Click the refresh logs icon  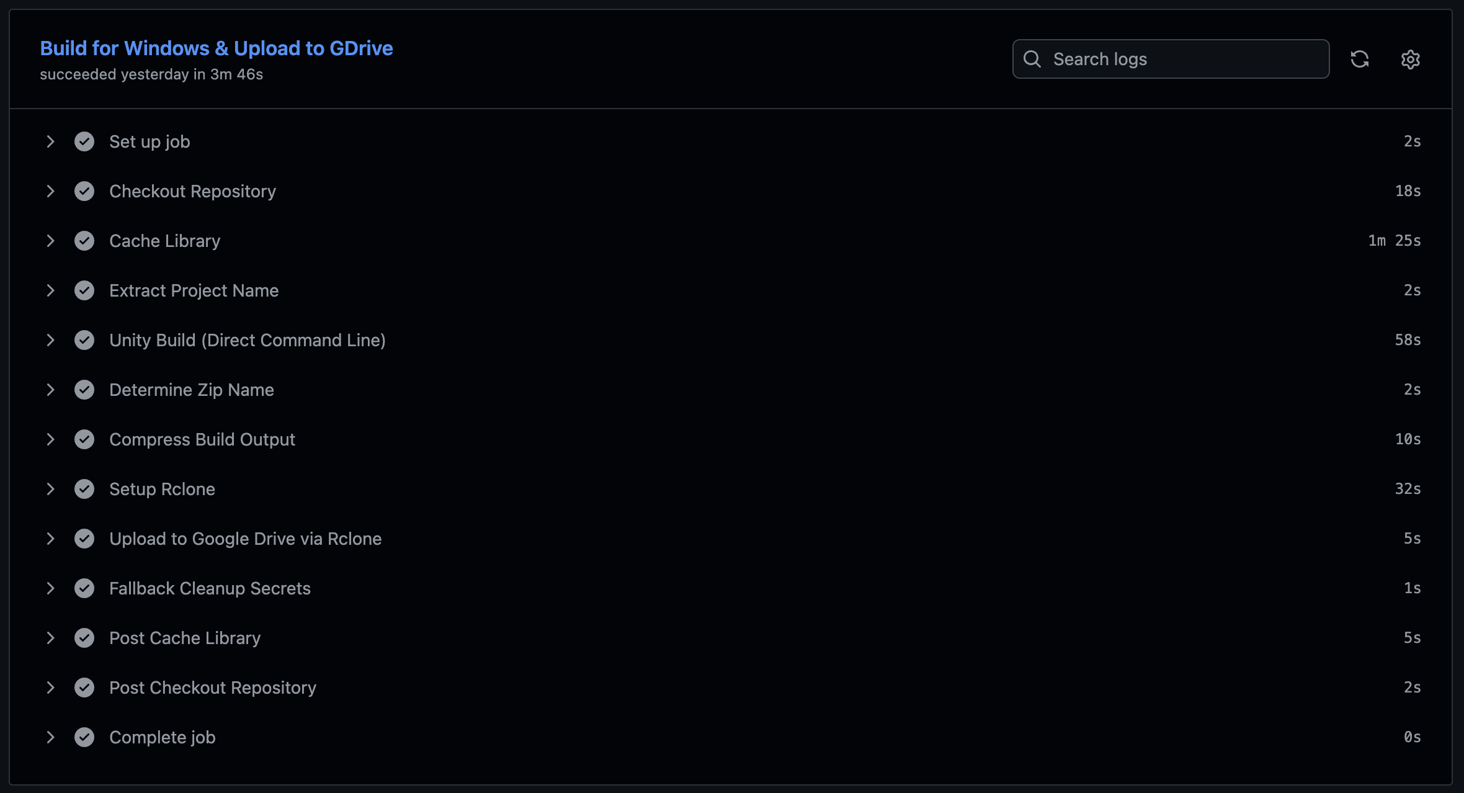point(1359,59)
